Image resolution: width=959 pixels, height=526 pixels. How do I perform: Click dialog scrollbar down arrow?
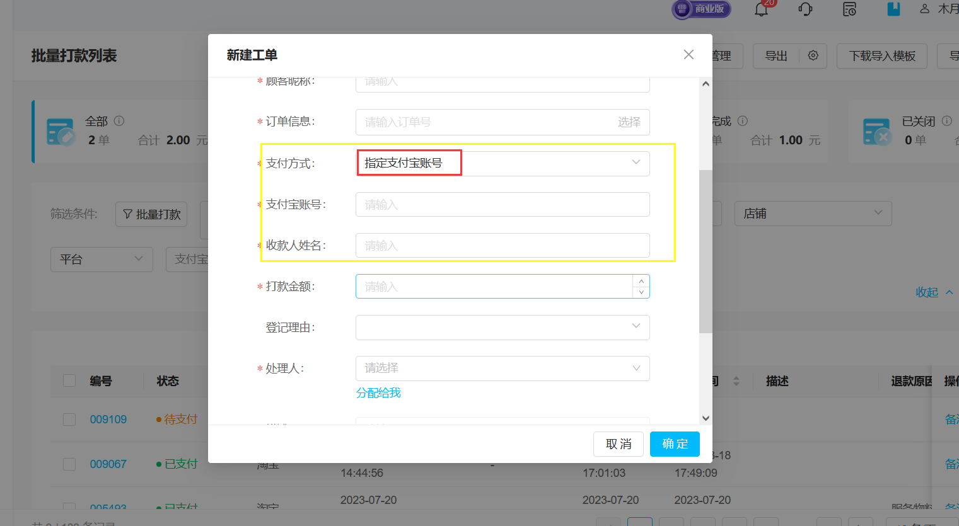click(x=706, y=418)
